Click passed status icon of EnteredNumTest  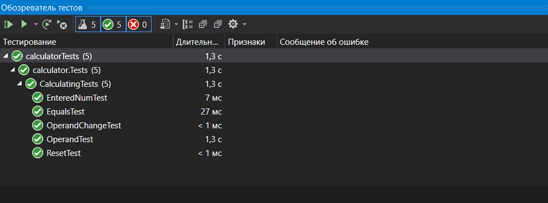pyautogui.click(x=38, y=98)
